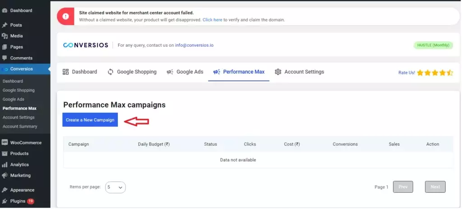Switch to the Google Ads tab
The width and height of the screenshot is (462, 209).
[185, 72]
